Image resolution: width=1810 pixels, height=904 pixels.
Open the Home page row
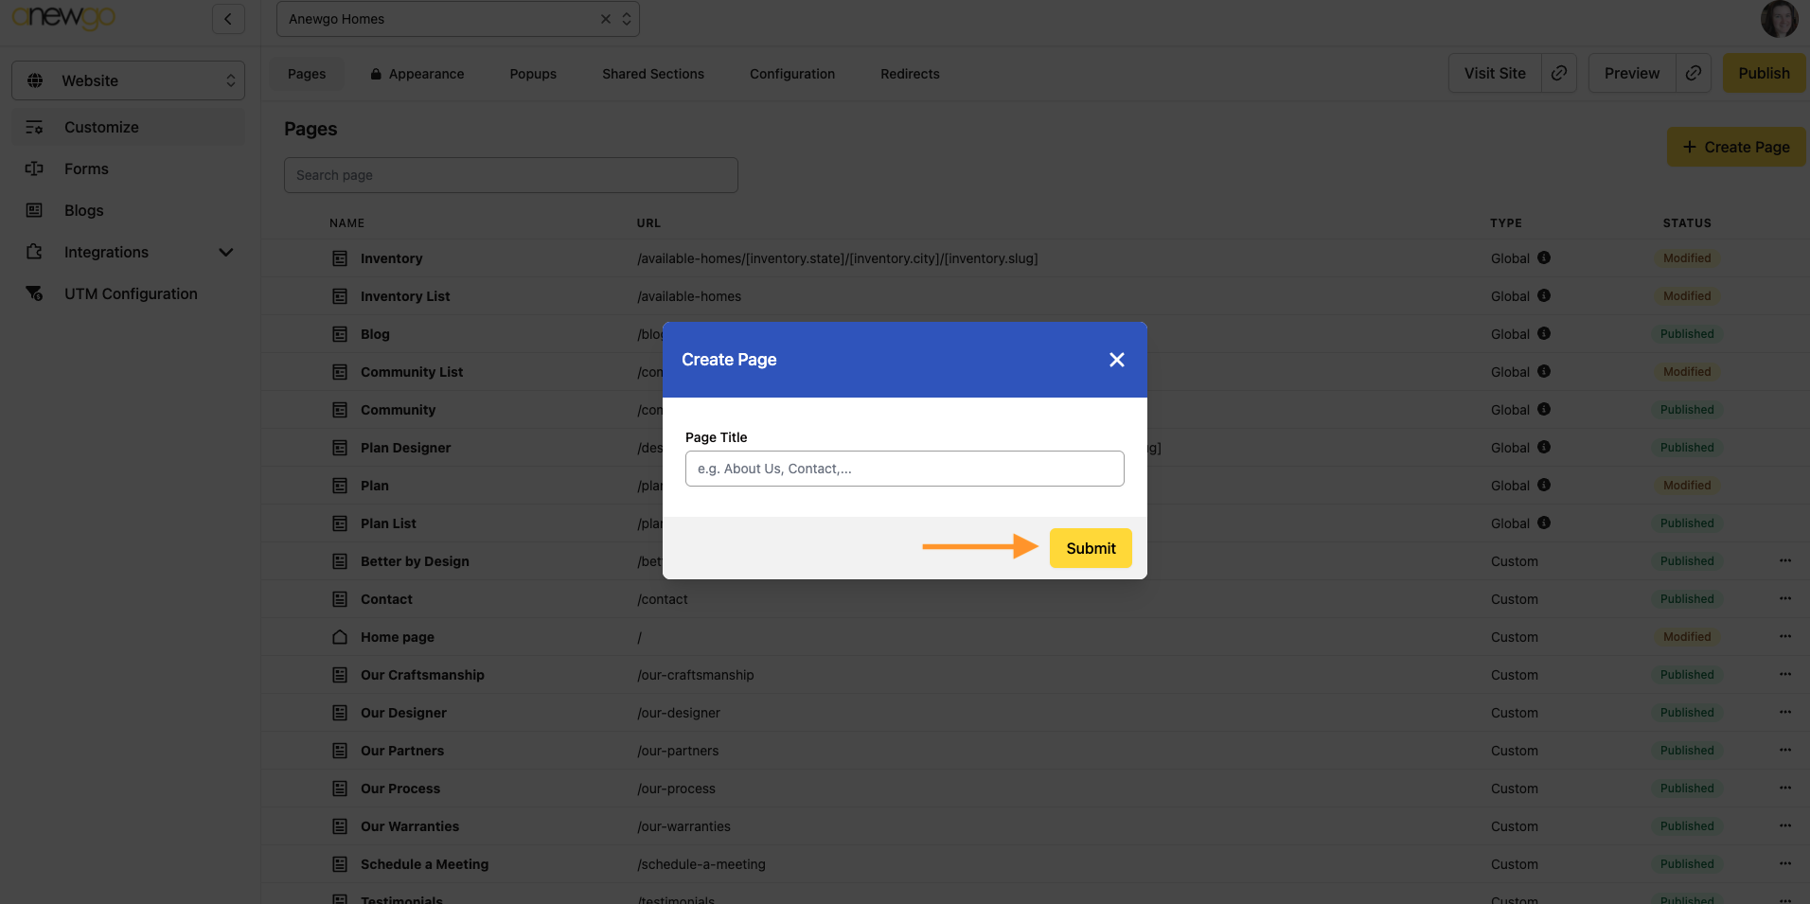[x=1035, y=637]
